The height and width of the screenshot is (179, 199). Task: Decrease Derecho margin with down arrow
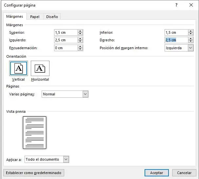click(x=190, y=41)
